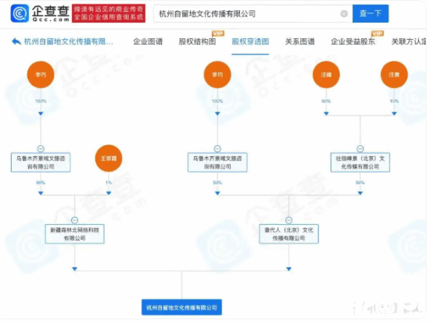430x324 pixels.
Task: Click the 1% shareholding label
Action: [x=109, y=183]
